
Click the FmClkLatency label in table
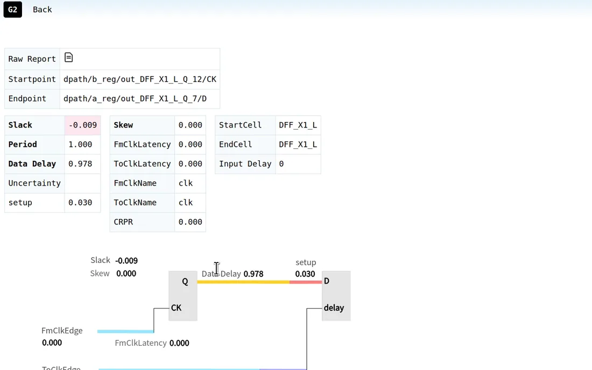[x=142, y=145]
